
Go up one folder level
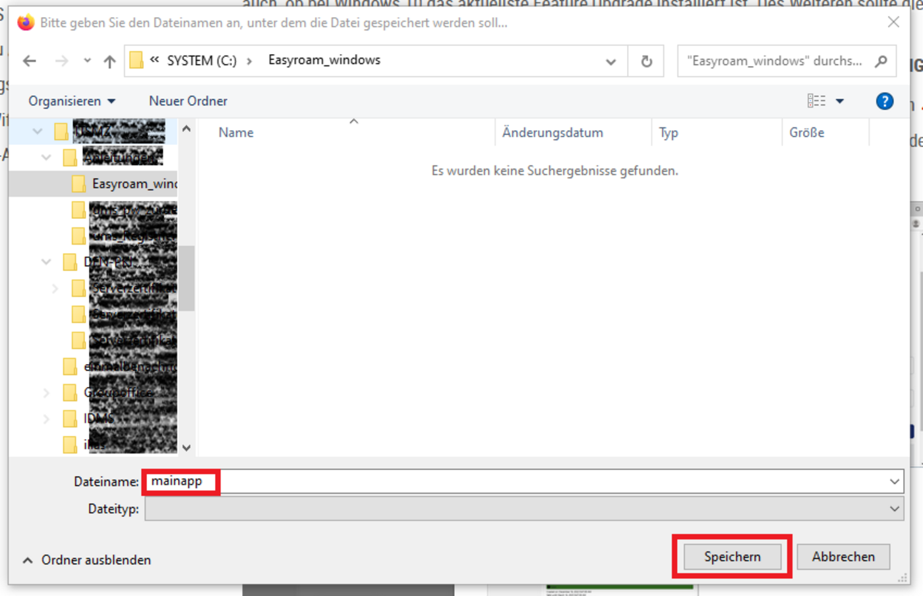pos(109,61)
